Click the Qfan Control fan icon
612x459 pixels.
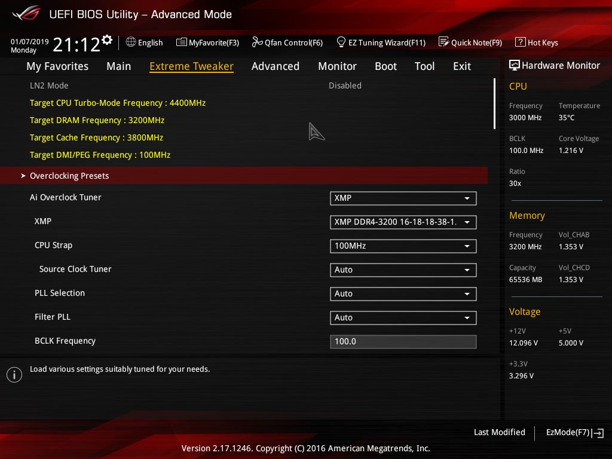[x=257, y=42]
